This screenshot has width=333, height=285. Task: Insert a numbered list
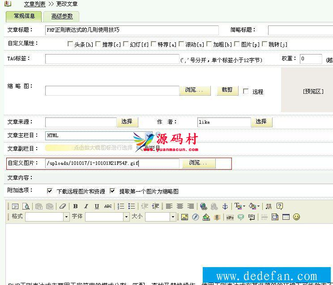(x=121, y=206)
